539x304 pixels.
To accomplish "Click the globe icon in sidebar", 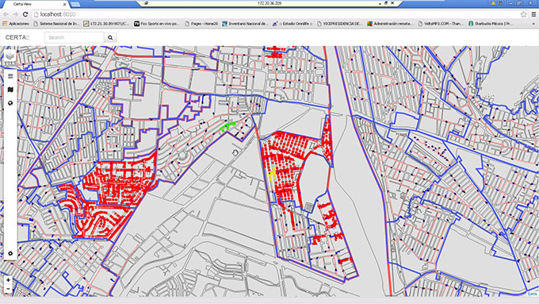I will click(10, 103).
